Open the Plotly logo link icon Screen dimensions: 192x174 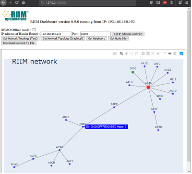(x=181, y=54)
